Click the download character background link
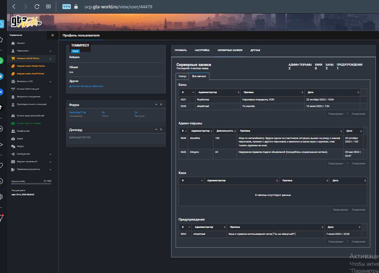This screenshot has height=273, width=379. (86, 86)
